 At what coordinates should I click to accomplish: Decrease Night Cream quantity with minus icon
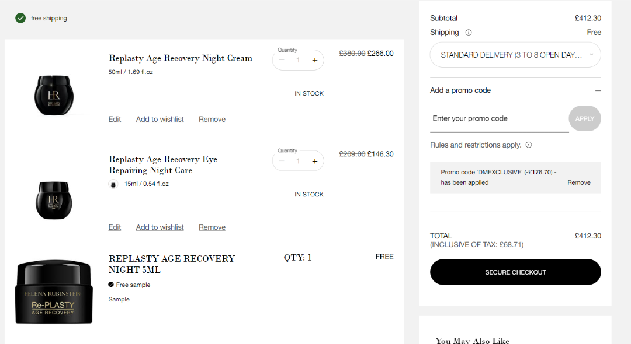(x=282, y=60)
